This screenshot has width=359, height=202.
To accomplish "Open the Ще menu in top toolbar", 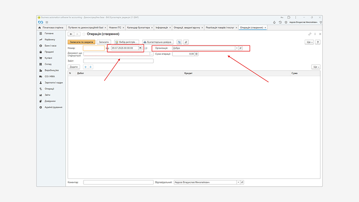I will pos(309,42).
